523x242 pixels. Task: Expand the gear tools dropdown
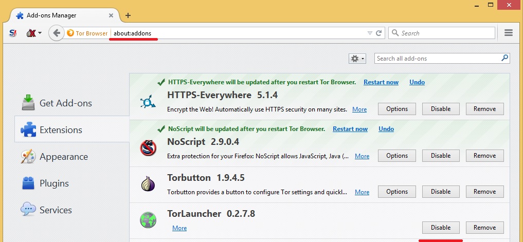pos(357,59)
